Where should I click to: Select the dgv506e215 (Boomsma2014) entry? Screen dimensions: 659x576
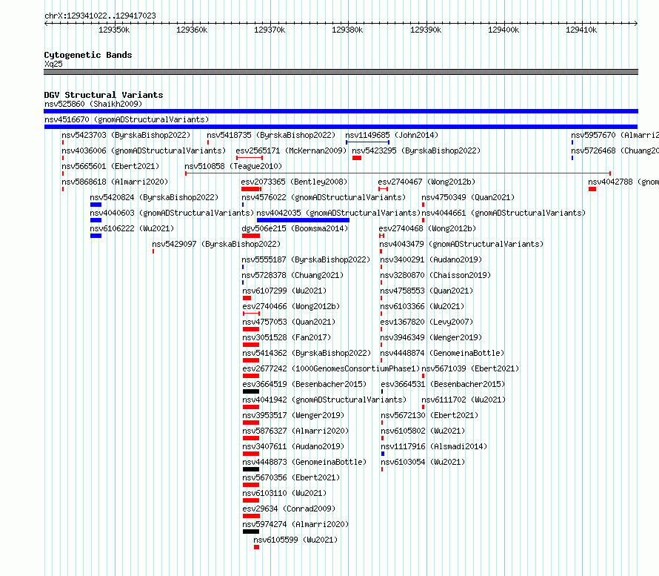295,228
